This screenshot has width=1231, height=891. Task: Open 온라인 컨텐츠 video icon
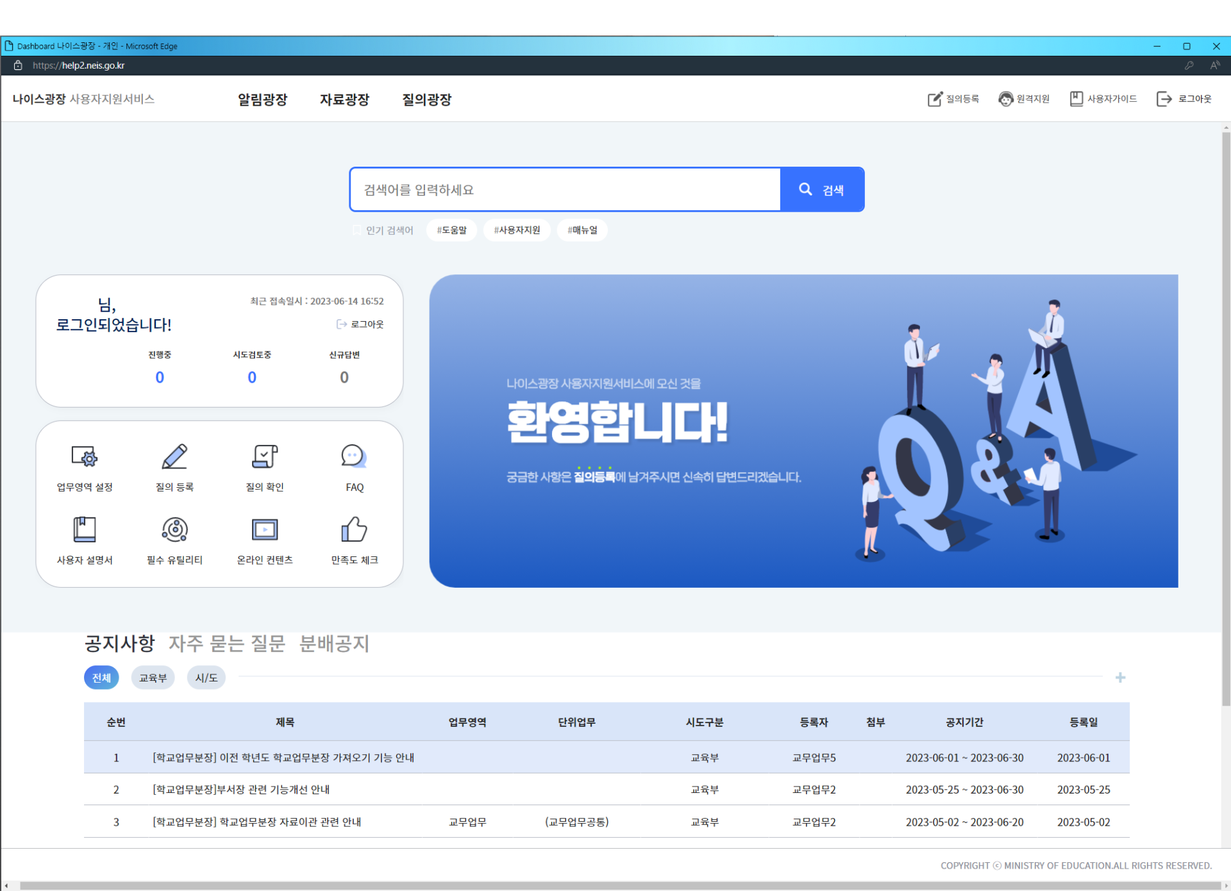tap(265, 529)
